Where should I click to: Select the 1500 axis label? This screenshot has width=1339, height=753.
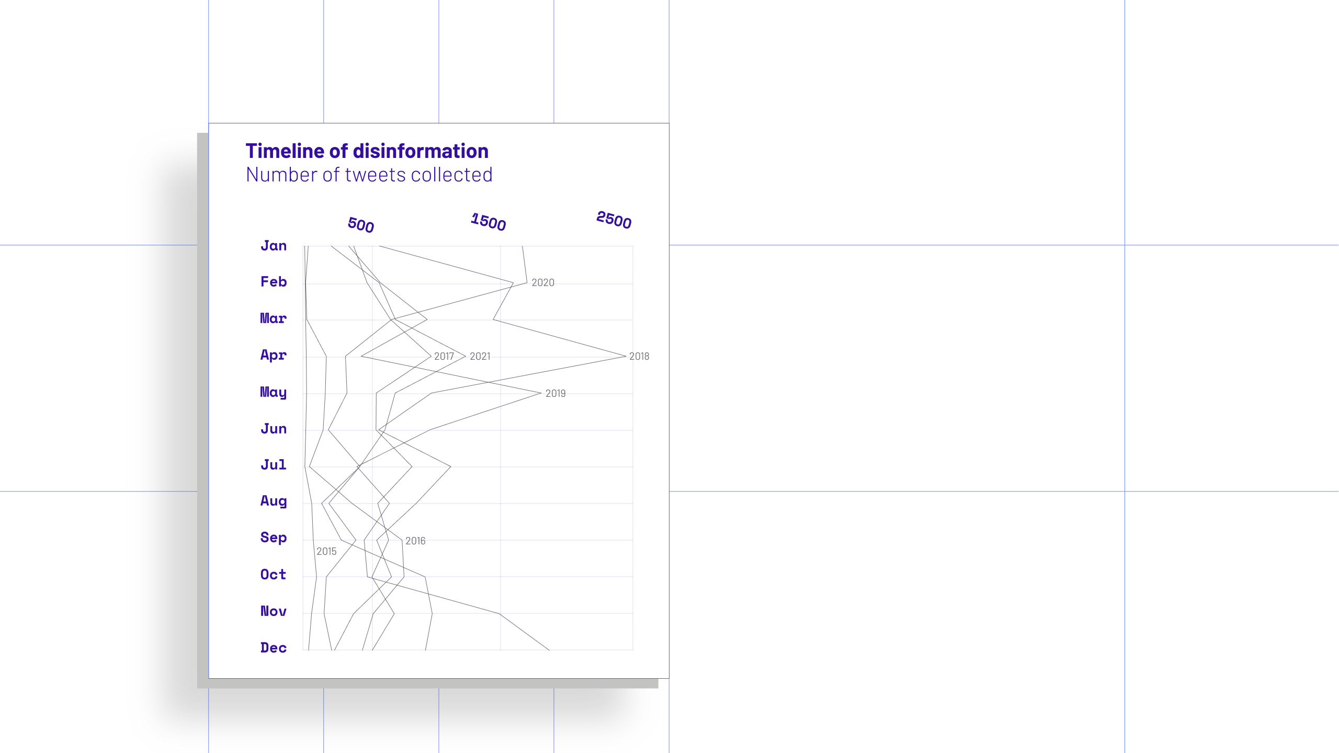pyautogui.click(x=488, y=222)
